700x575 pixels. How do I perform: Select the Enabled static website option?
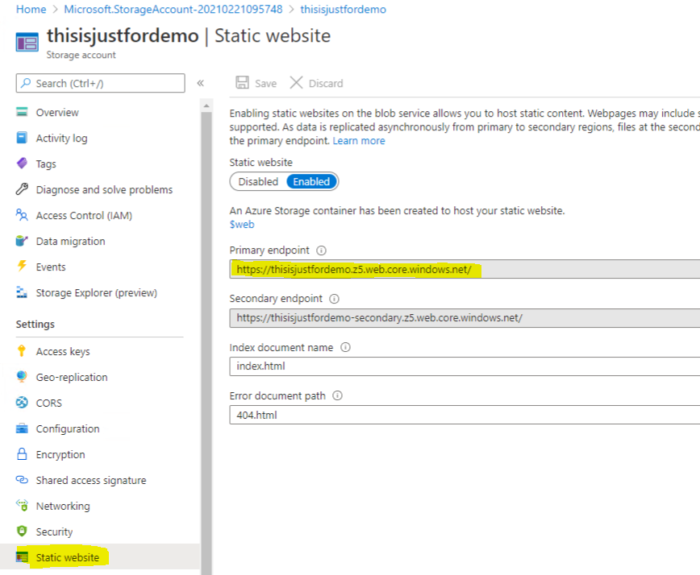coord(311,181)
